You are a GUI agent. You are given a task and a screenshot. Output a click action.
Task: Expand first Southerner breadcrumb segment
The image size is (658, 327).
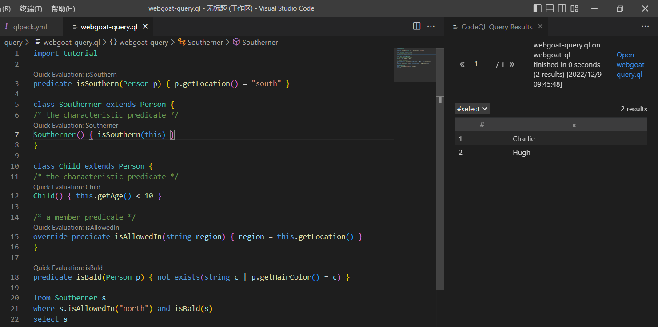pyautogui.click(x=205, y=42)
